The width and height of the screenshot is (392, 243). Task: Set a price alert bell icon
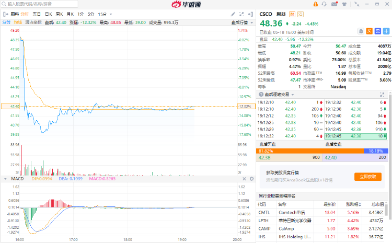click(x=361, y=31)
